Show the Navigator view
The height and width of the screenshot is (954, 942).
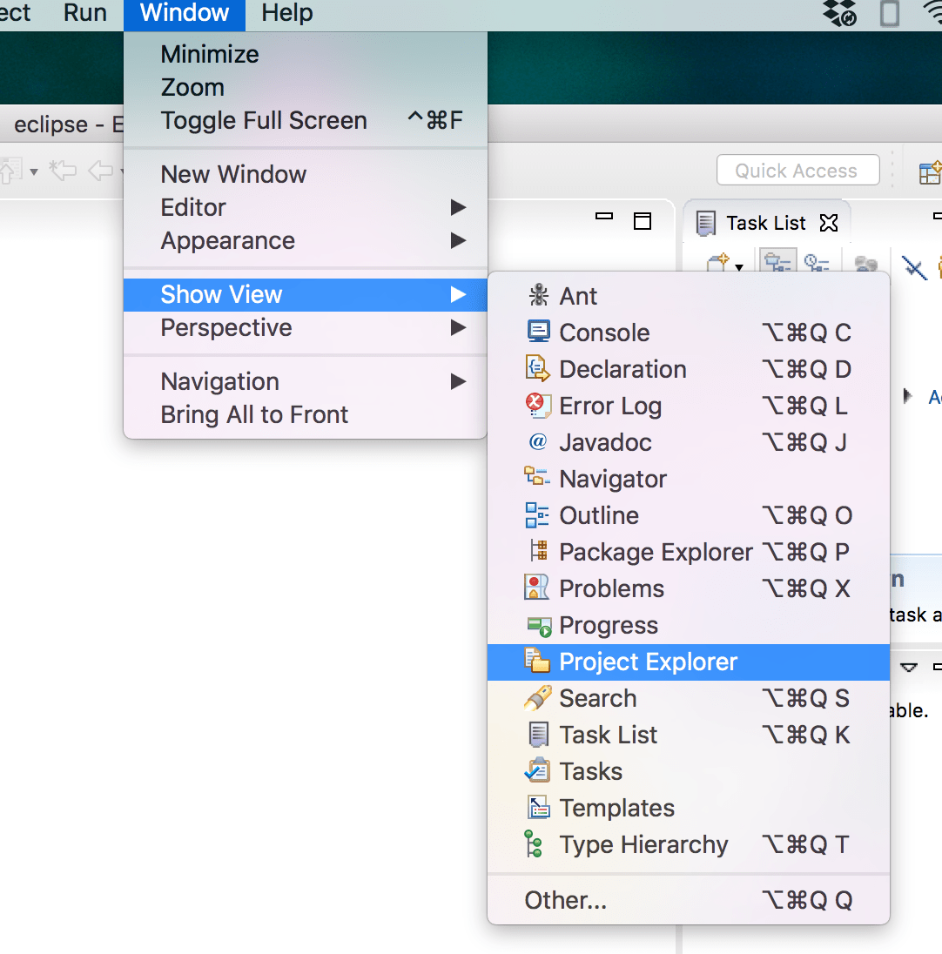689,479
